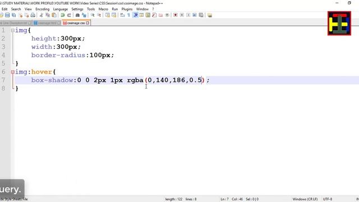Open the Language menu
The height and width of the screenshot is (202, 359).
pos(61,9)
